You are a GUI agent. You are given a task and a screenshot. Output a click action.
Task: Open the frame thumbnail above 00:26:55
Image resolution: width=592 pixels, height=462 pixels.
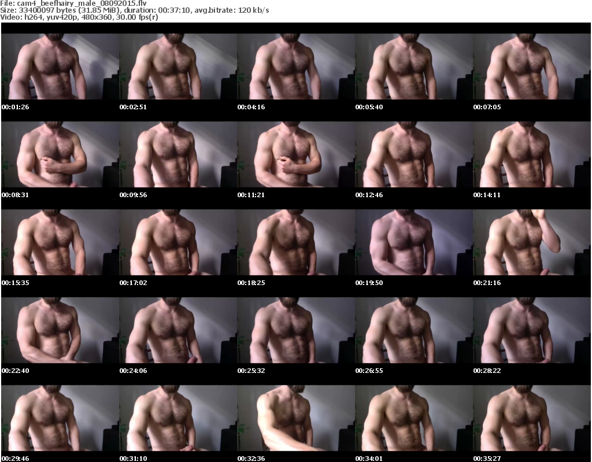pos(414,330)
